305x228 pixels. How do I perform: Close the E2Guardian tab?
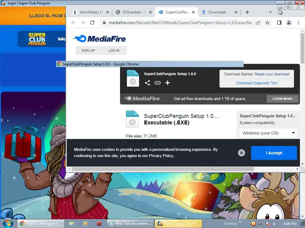[150, 12]
